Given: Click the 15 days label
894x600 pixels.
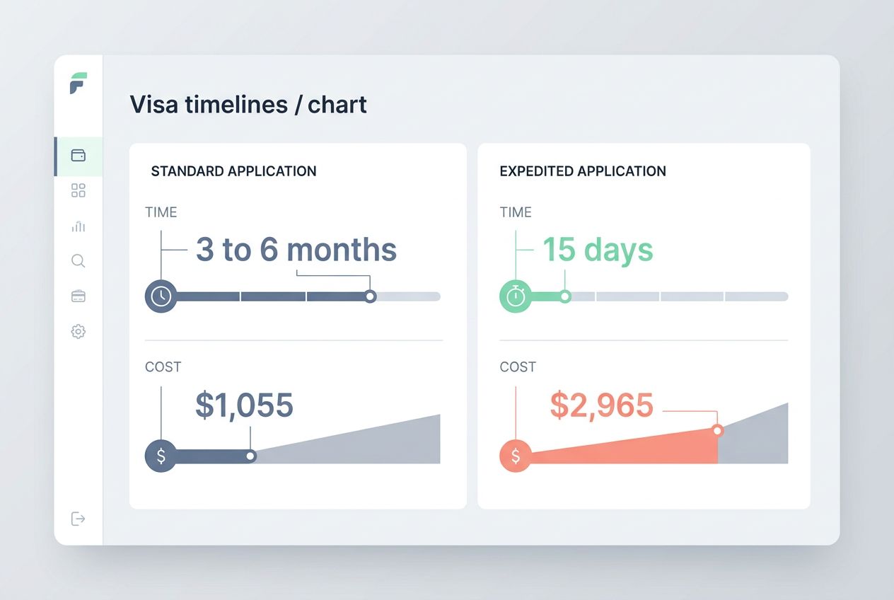Looking at the screenshot, I should (x=597, y=249).
